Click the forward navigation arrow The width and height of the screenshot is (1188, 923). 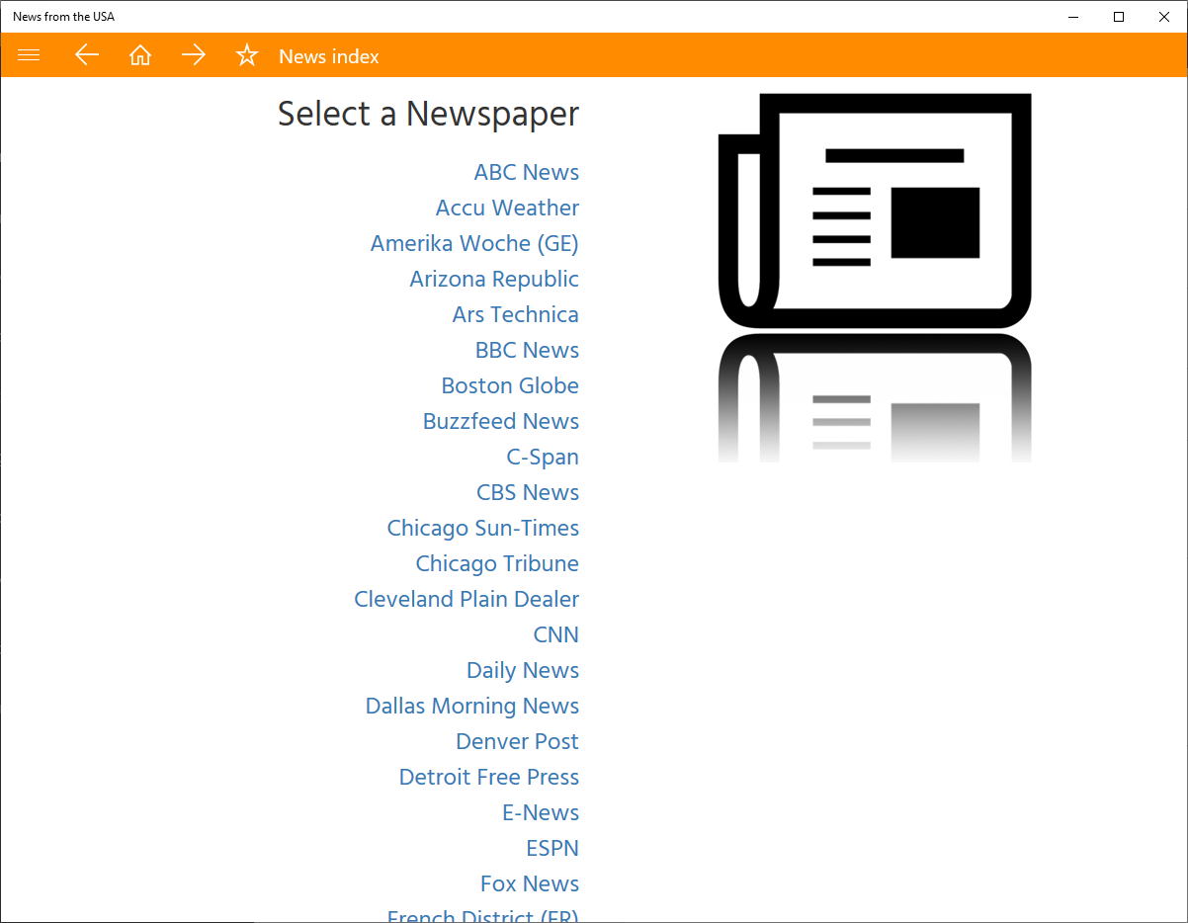click(x=194, y=55)
